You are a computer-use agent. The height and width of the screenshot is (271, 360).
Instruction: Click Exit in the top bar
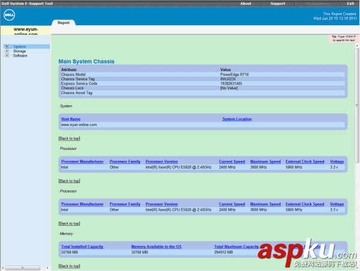350,4
